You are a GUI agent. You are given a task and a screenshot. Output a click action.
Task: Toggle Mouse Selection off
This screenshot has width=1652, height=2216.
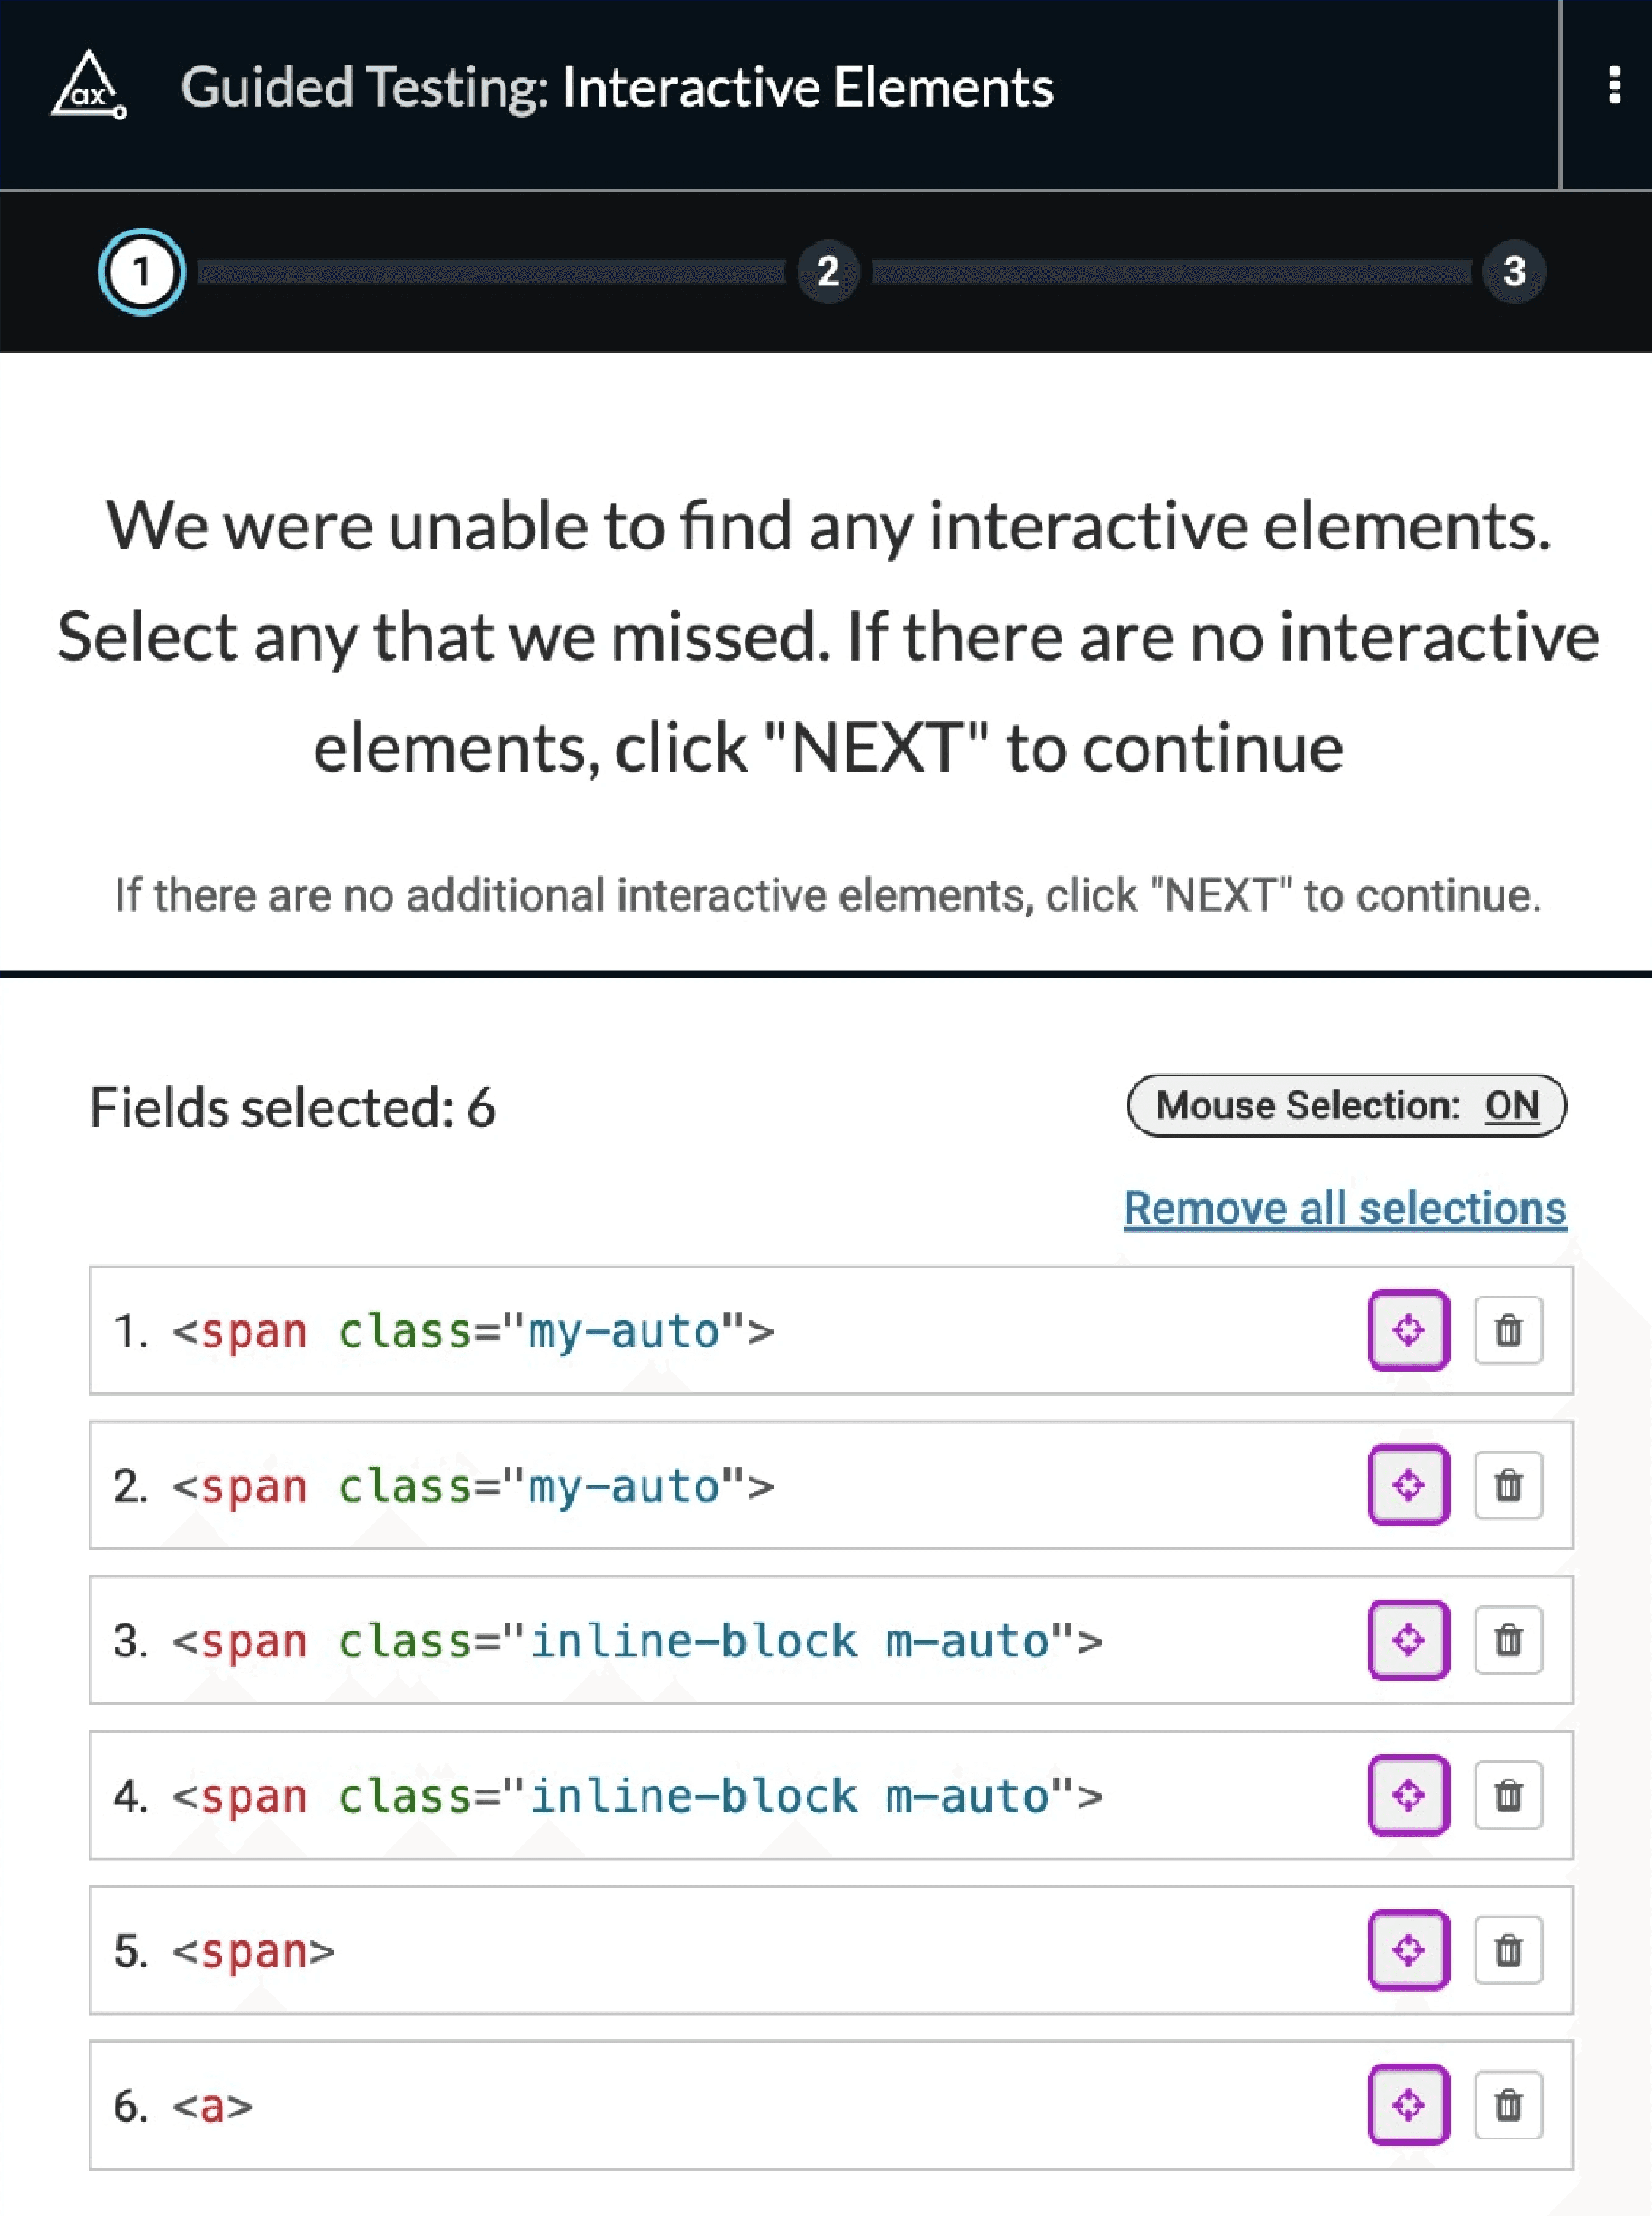coord(1345,1106)
